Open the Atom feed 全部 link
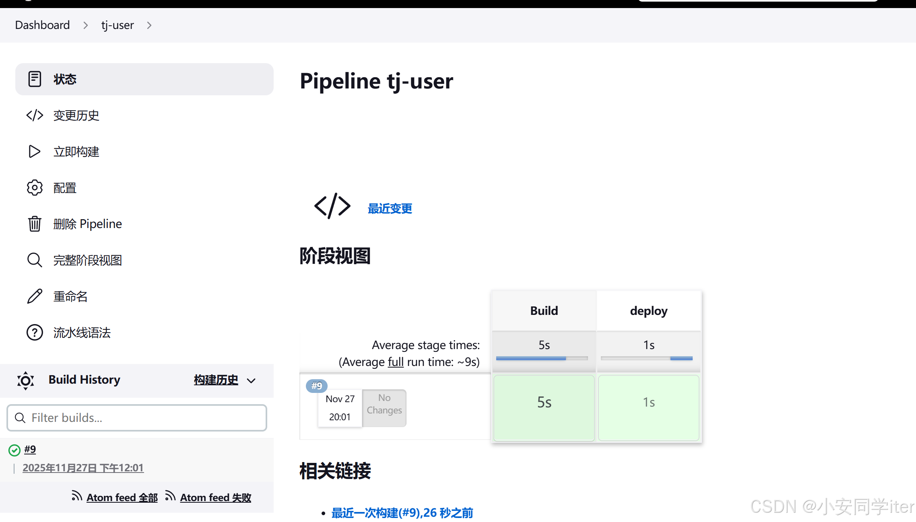Screen dimensions: 916x522 [122, 497]
